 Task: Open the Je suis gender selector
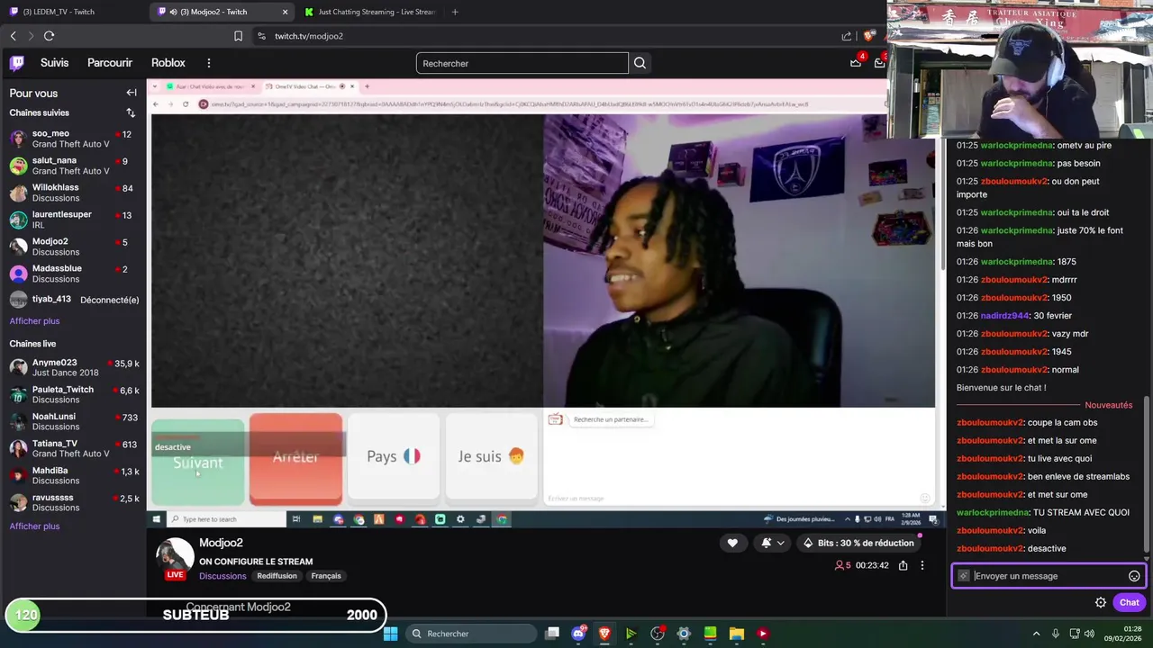point(491,456)
